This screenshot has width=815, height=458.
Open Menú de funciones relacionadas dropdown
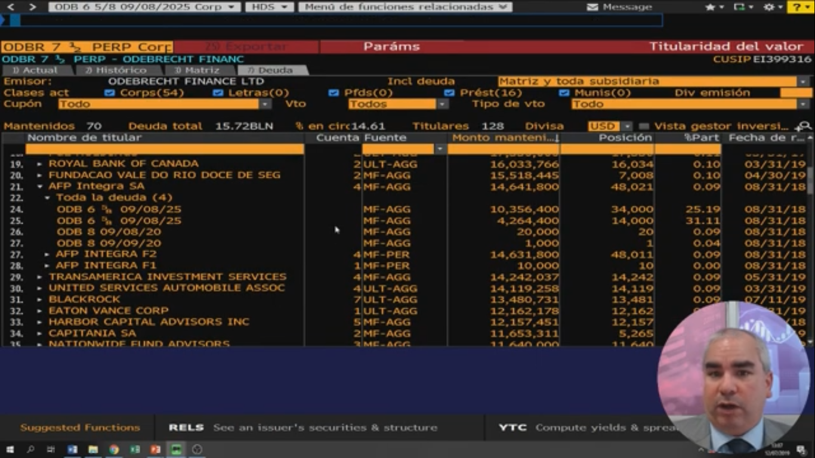pos(405,7)
